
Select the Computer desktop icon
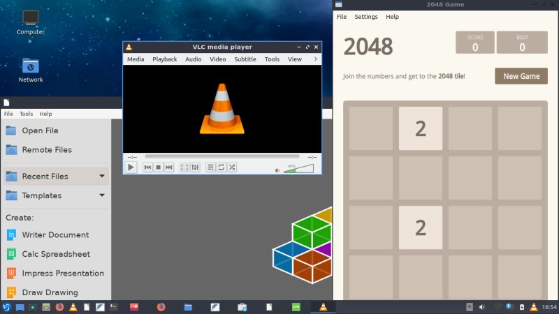pyautogui.click(x=31, y=22)
